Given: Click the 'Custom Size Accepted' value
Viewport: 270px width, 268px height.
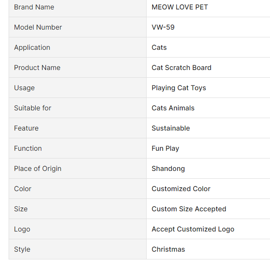Looking at the screenshot, I should tap(189, 209).
